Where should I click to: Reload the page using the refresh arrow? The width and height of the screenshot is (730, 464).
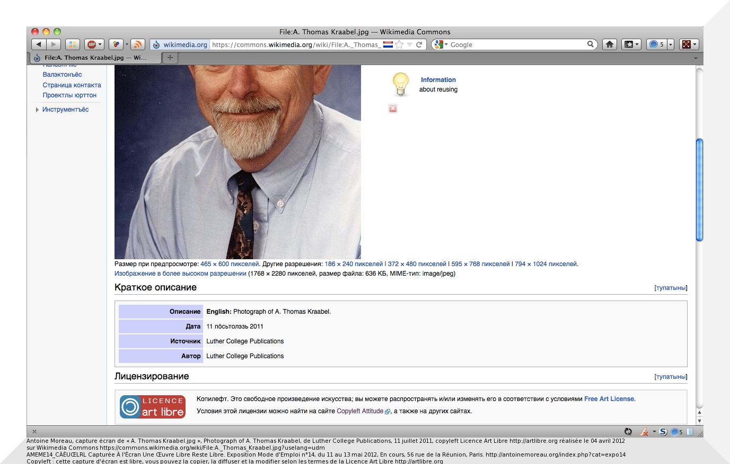[419, 44]
